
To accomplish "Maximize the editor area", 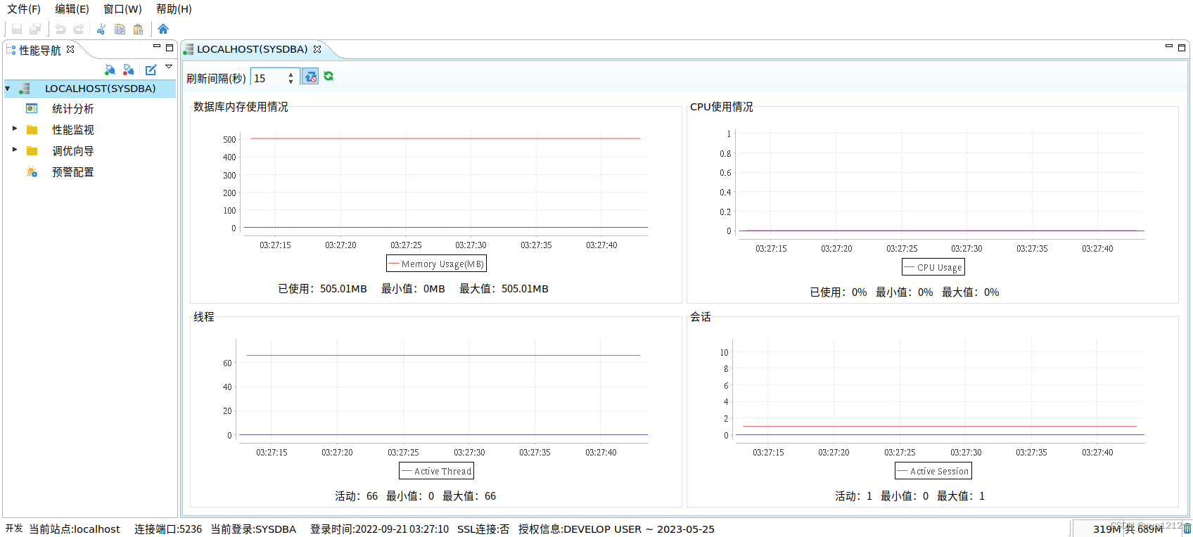I will click(x=1182, y=48).
